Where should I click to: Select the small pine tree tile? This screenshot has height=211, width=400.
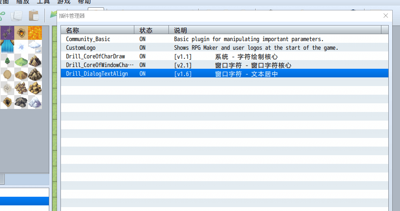coord(7,61)
